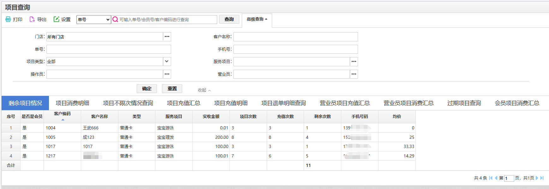
Task: Click the 类型 column header
Action: click(x=137, y=116)
